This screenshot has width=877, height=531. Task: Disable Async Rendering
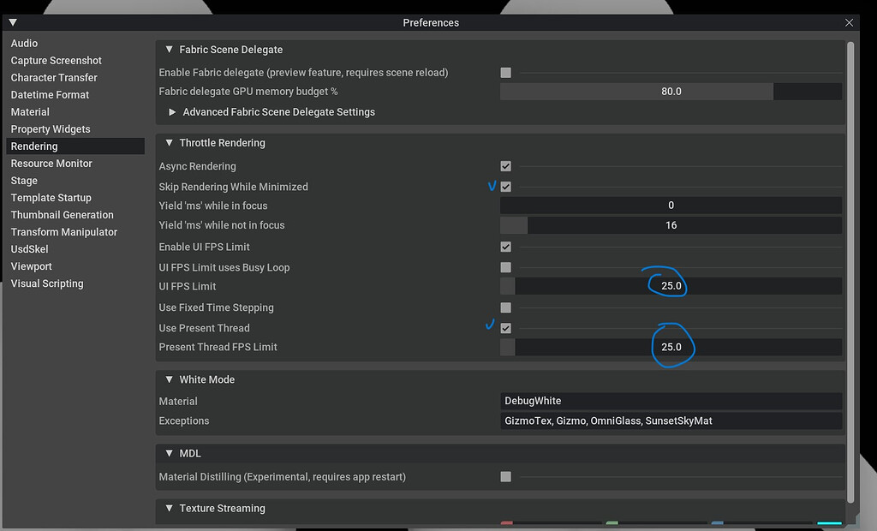[505, 166]
